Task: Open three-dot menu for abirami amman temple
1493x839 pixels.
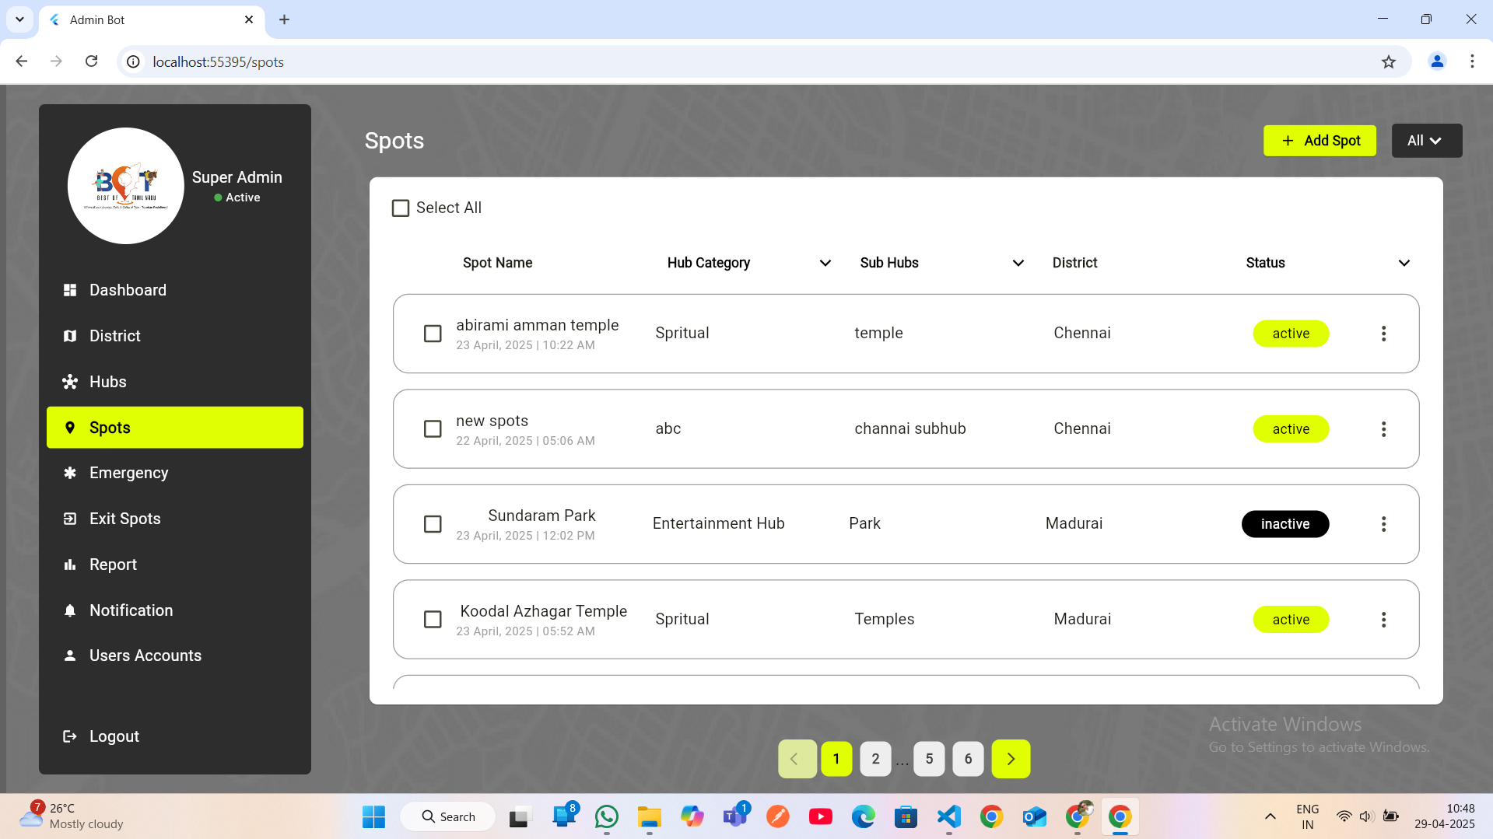Action: point(1383,334)
